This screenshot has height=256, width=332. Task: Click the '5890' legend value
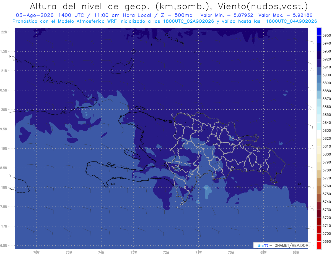click(327, 83)
